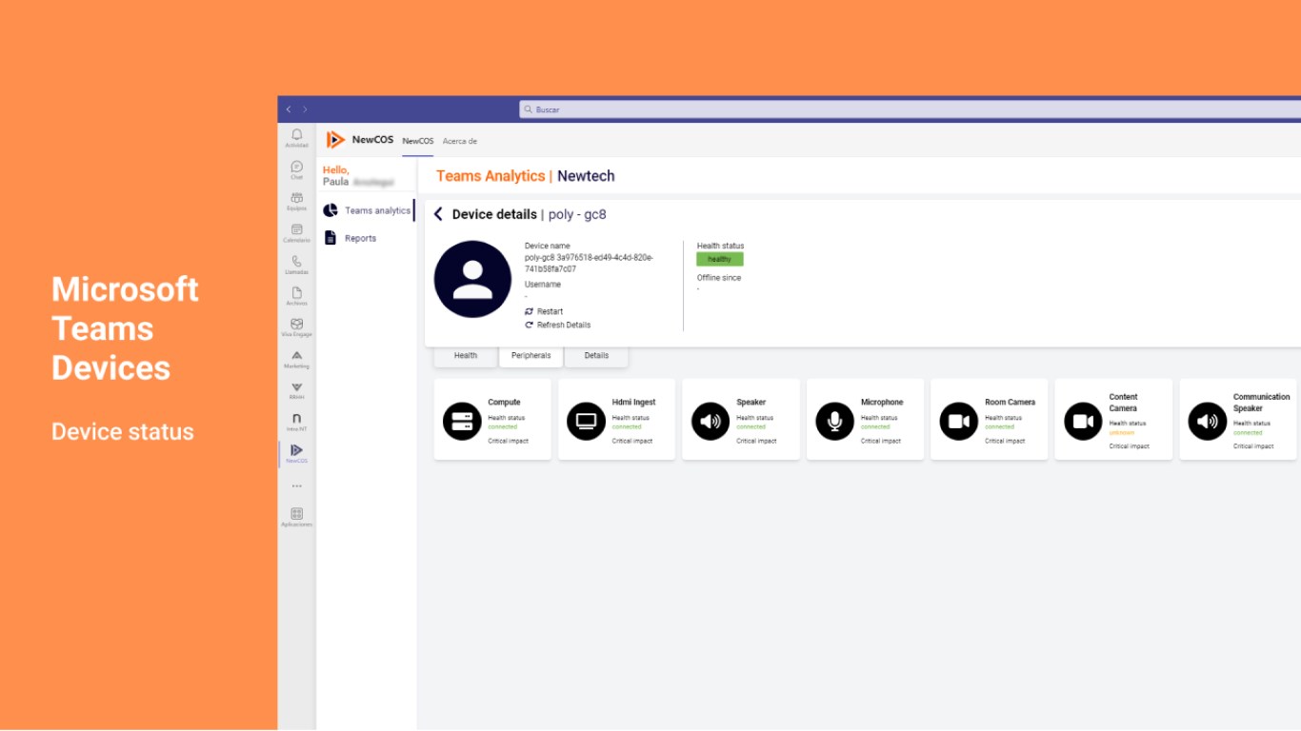Open Actividad in the Teams sidebar
1301x731 pixels.
coord(296,138)
